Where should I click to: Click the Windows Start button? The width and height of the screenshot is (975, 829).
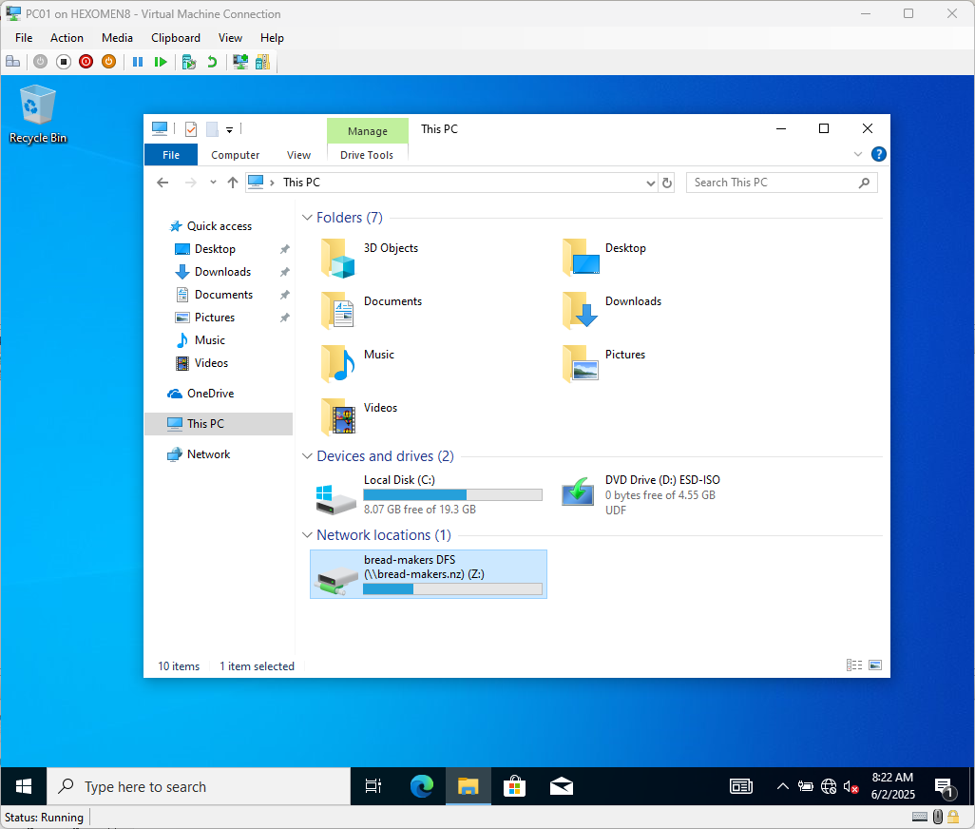pyautogui.click(x=24, y=787)
